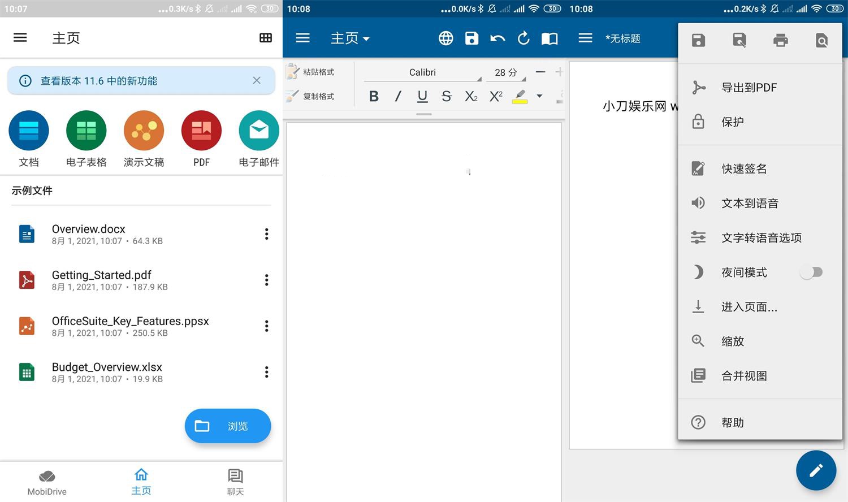
Task: Tap the floating pencil edit button
Action: pos(816,470)
